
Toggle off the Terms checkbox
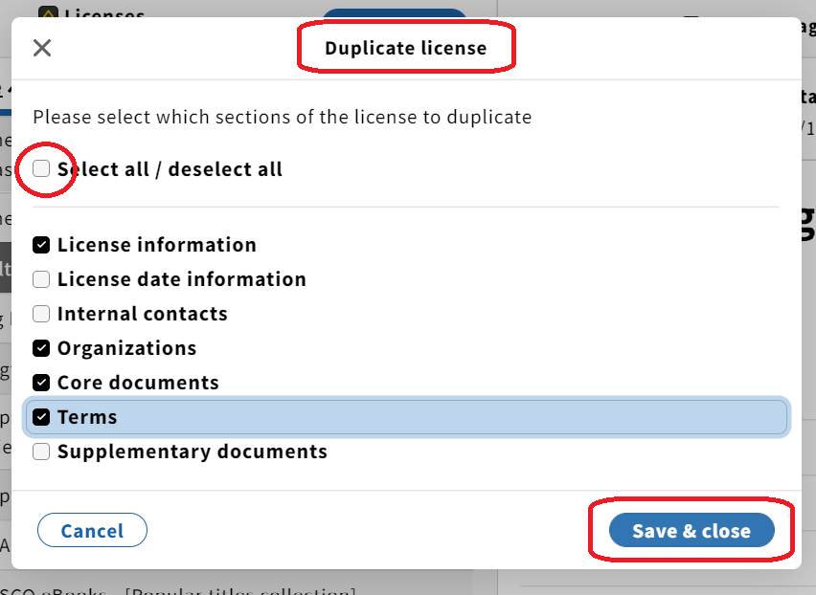coord(41,417)
